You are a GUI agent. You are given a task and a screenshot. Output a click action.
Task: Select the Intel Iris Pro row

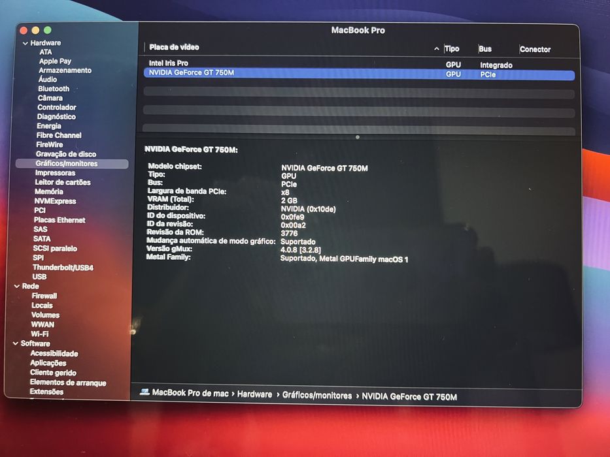click(359, 64)
